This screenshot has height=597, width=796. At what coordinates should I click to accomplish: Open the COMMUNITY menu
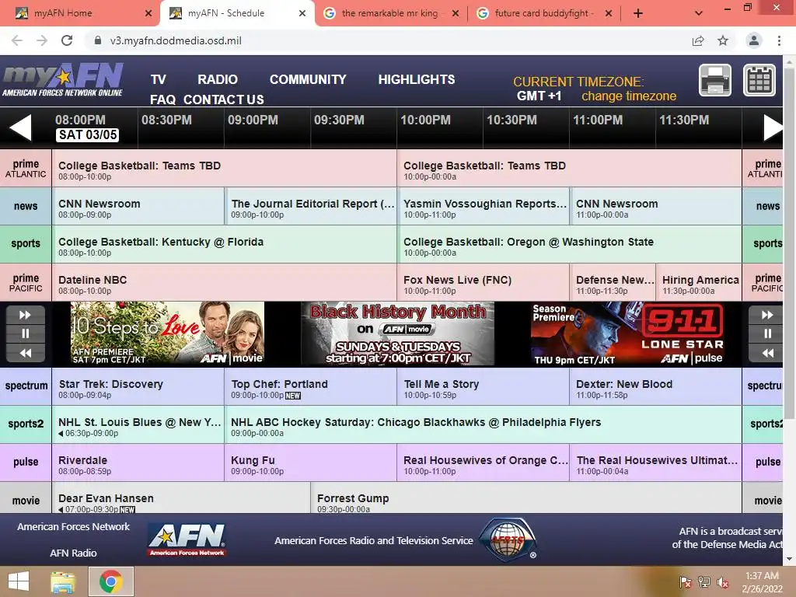click(308, 80)
